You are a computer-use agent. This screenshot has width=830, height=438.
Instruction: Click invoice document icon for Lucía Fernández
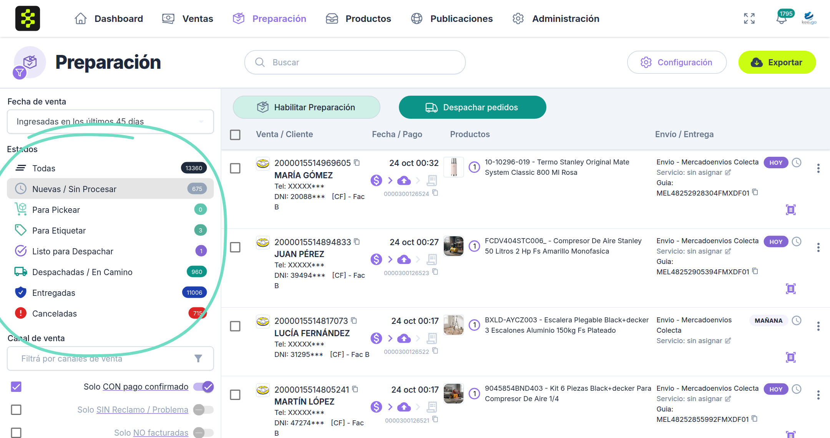point(432,338)
